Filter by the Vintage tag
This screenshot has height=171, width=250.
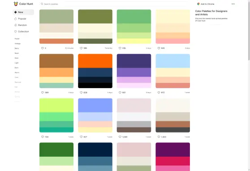(17, 43)
